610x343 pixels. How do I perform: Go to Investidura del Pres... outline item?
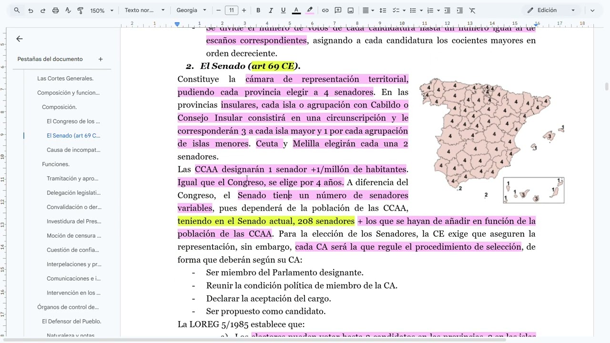[x=74, y=222]
